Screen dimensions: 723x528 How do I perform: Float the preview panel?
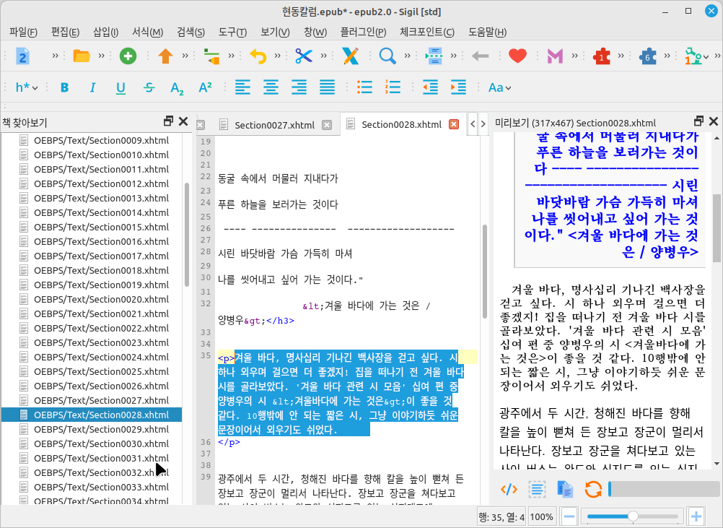pos(698,121)
